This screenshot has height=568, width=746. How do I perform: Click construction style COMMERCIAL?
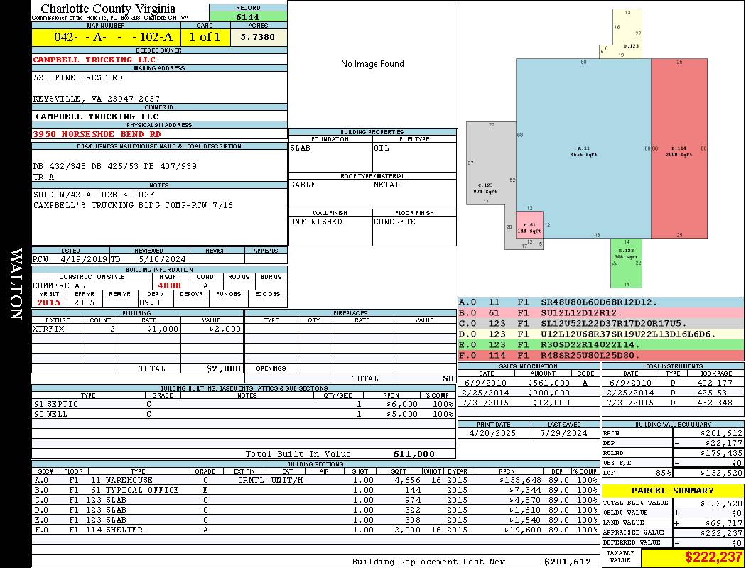[59, 285]
